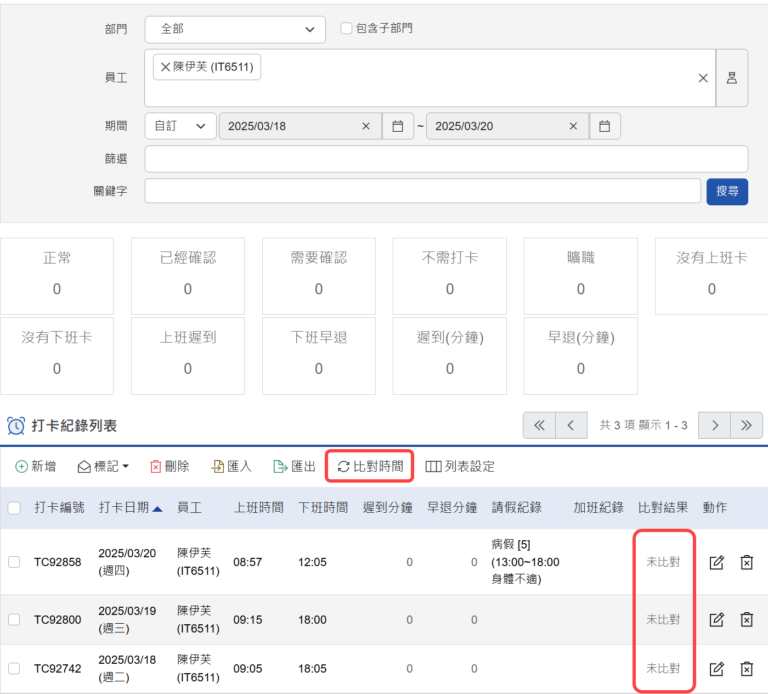
Task: Open the 部門 dropdown showing 全部
Action: (x=235, y=30)
